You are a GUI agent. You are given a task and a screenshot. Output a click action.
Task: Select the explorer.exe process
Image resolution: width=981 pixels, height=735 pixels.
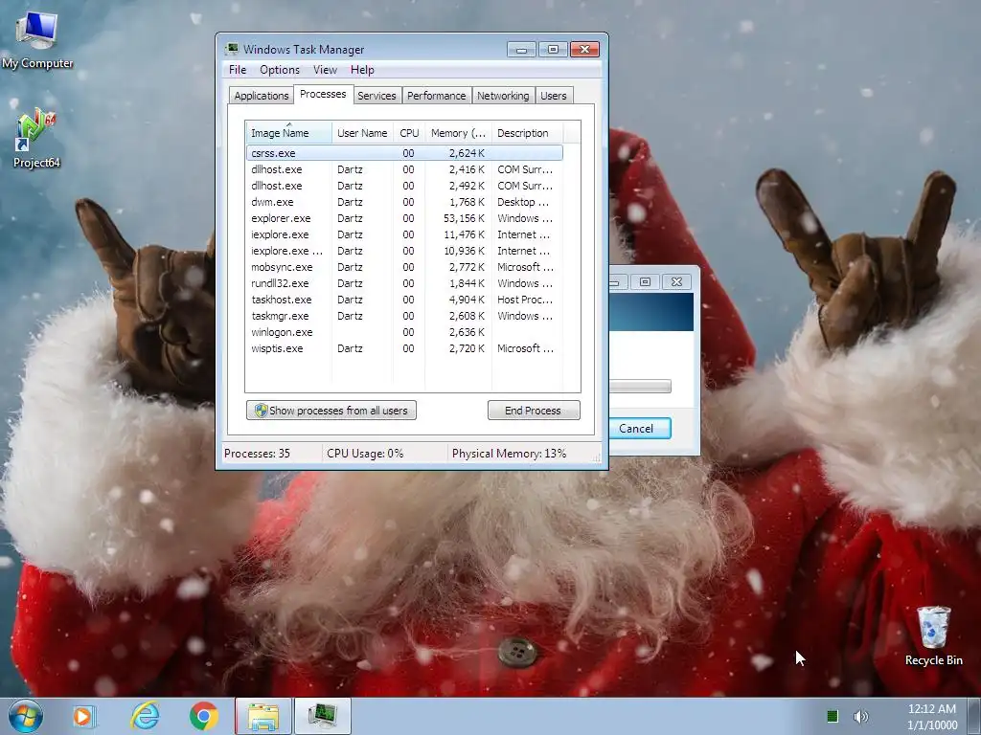404,218
